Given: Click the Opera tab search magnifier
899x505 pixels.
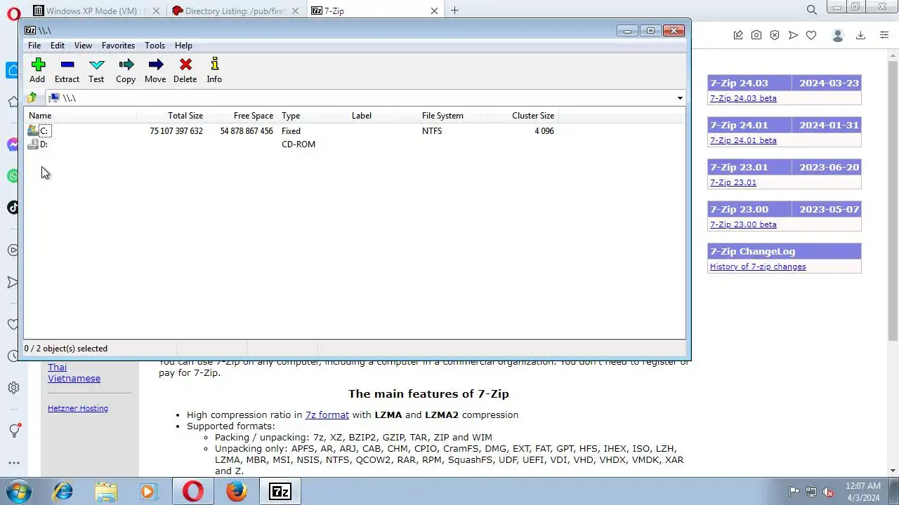Looking at the screenshot, I should 812,10.
